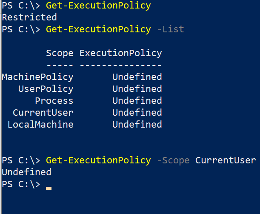Image resolution: width=260 pixels, height=214 pixels.
Task: Click the blinking cursor at the empty prompt
Action: pos(49,188)
